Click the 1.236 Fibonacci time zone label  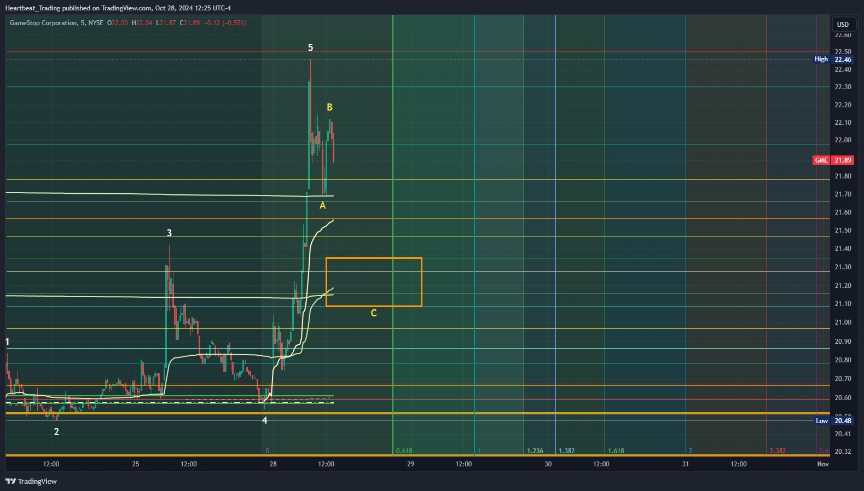click(535, 451)
